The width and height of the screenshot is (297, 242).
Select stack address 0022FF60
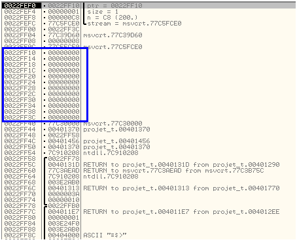(20, 170)
